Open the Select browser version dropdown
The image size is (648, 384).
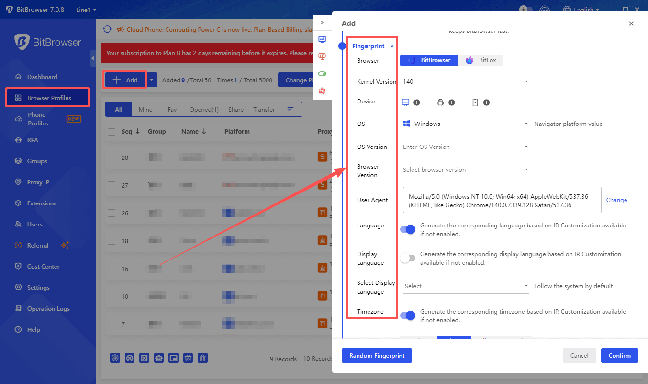(x=465, y=170)
